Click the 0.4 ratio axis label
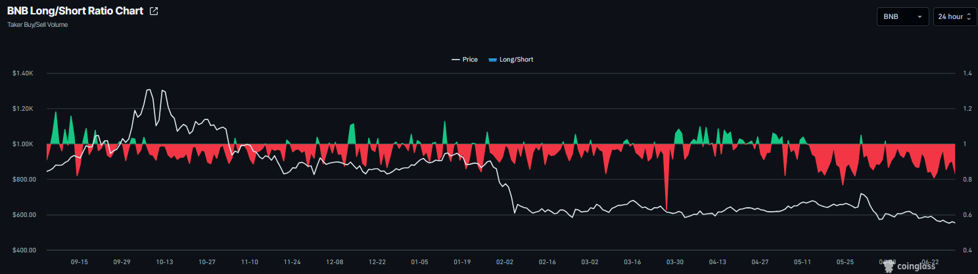Viewport: 978px width, 274px height. pyautogui.click(x=967, y=250)
